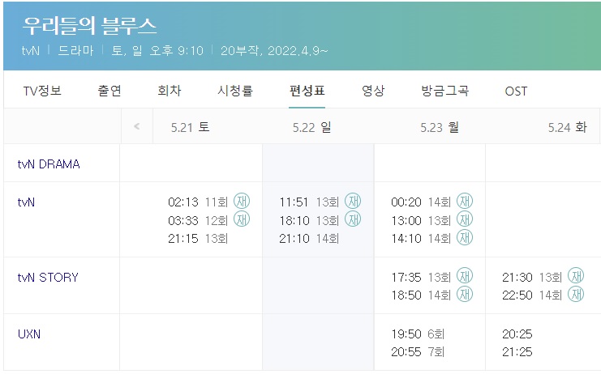Click the tvN channel link in header
601x374 pixels.
pyautogui.click(x=31, y=51)
